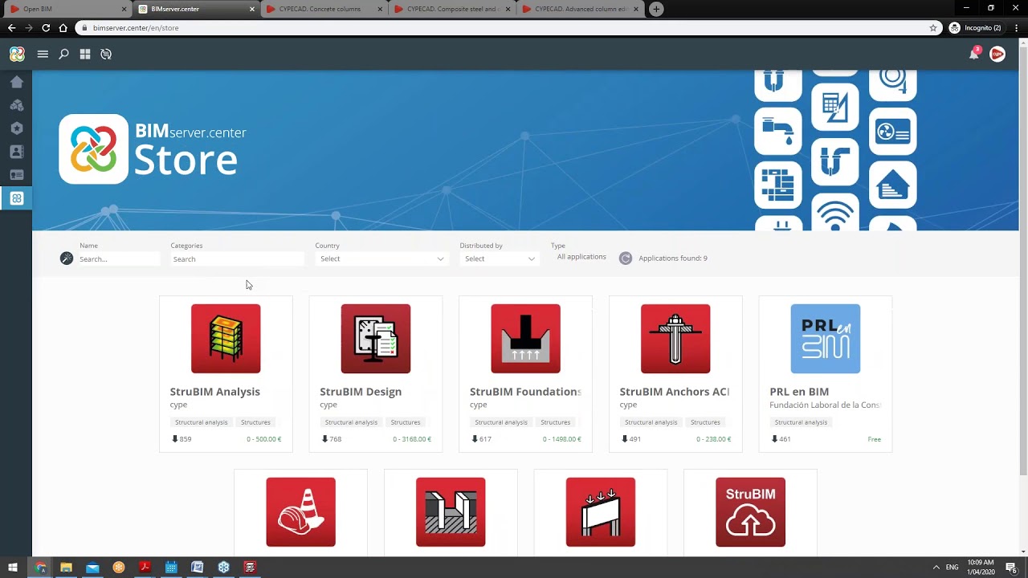Open Adobe Acrobat from the taskbar

click(x=145, y=568)
